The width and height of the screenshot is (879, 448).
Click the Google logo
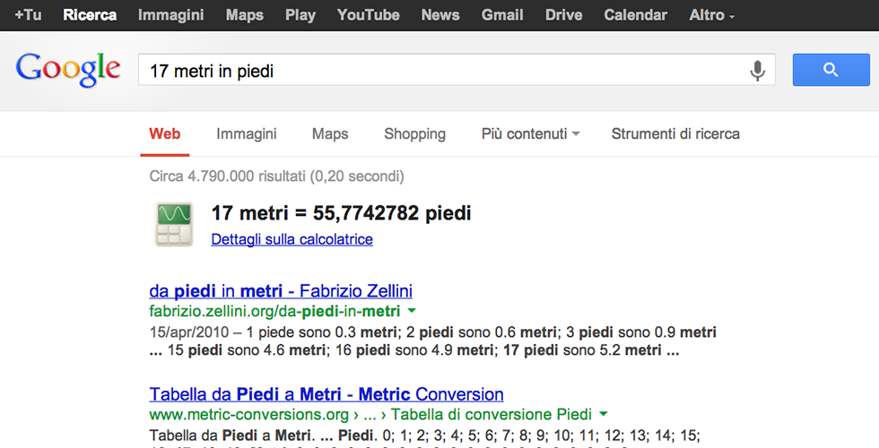68,70
